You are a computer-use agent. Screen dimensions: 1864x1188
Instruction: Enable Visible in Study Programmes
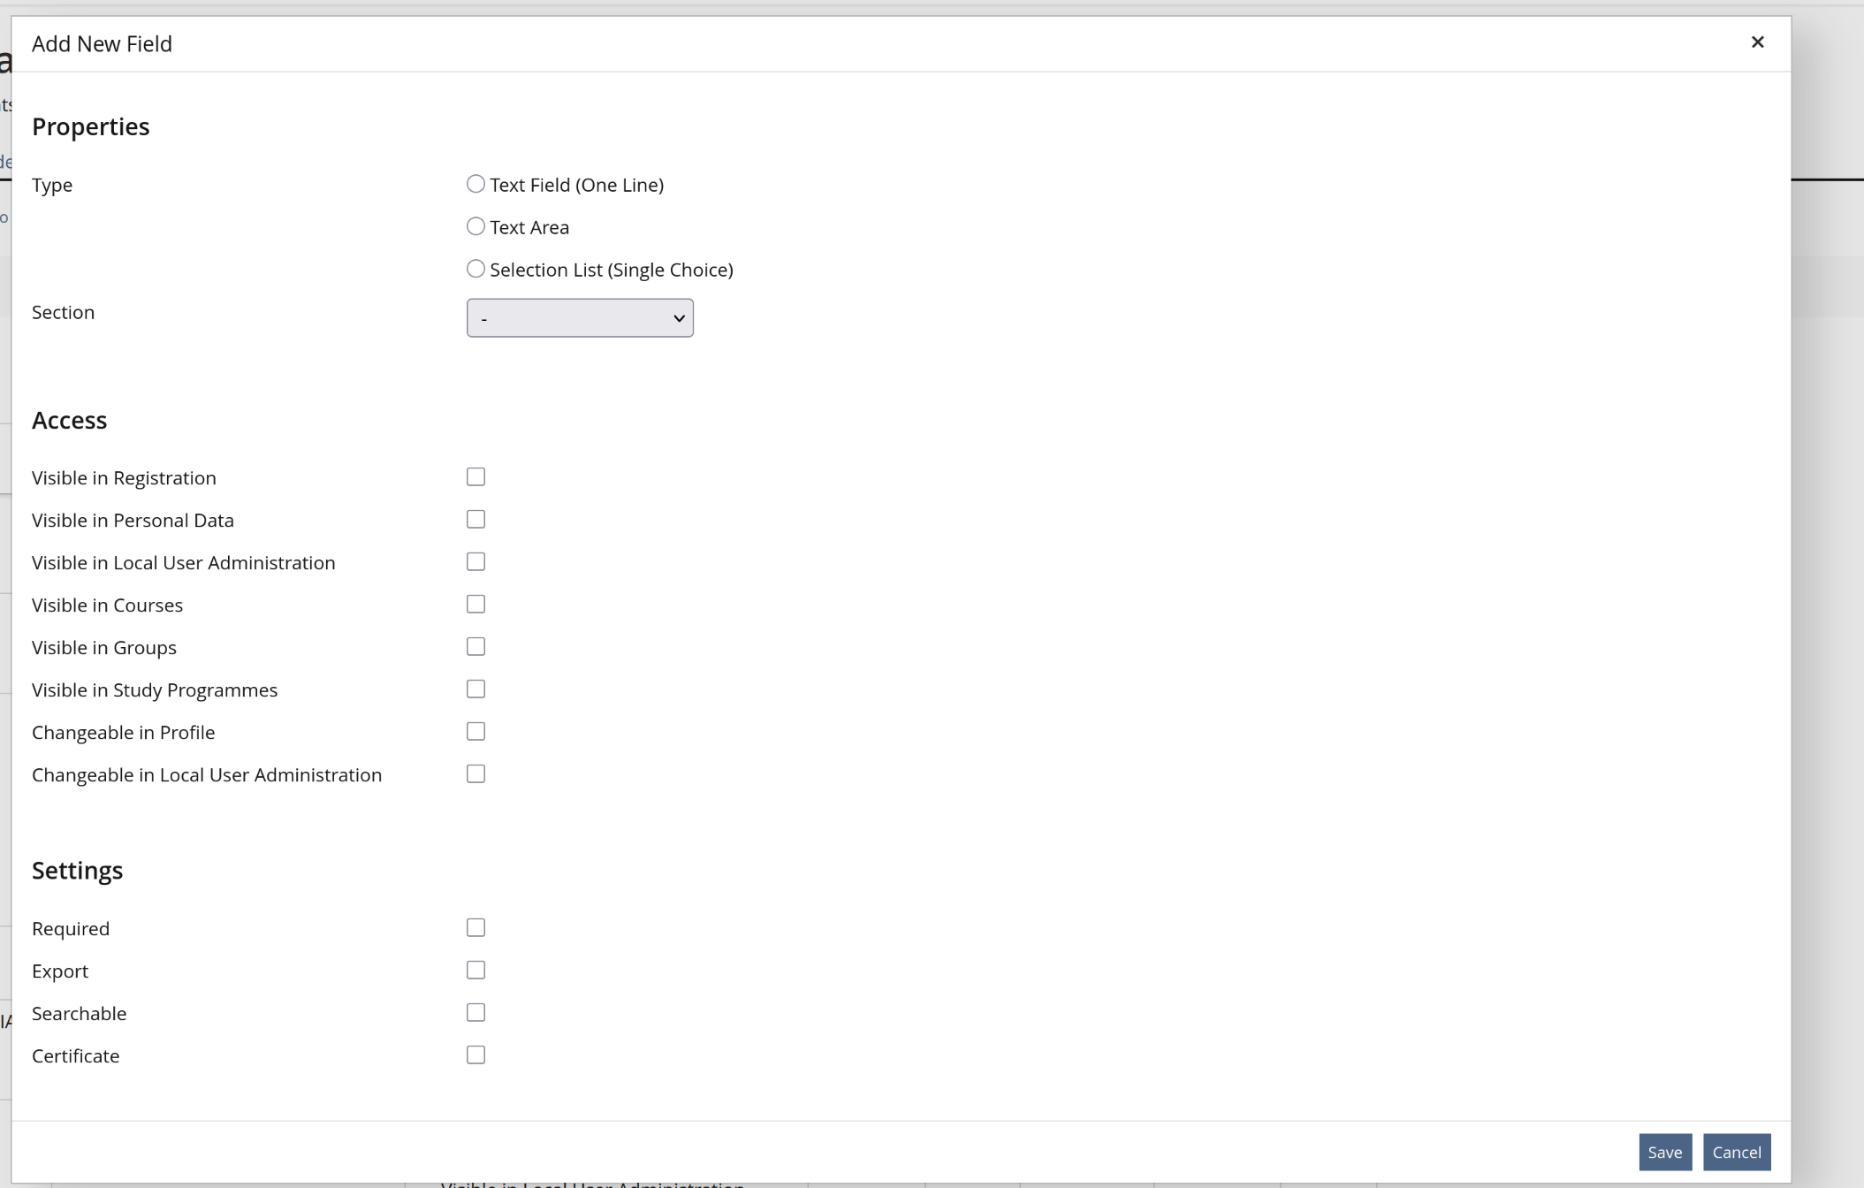[x=475, y=689]
